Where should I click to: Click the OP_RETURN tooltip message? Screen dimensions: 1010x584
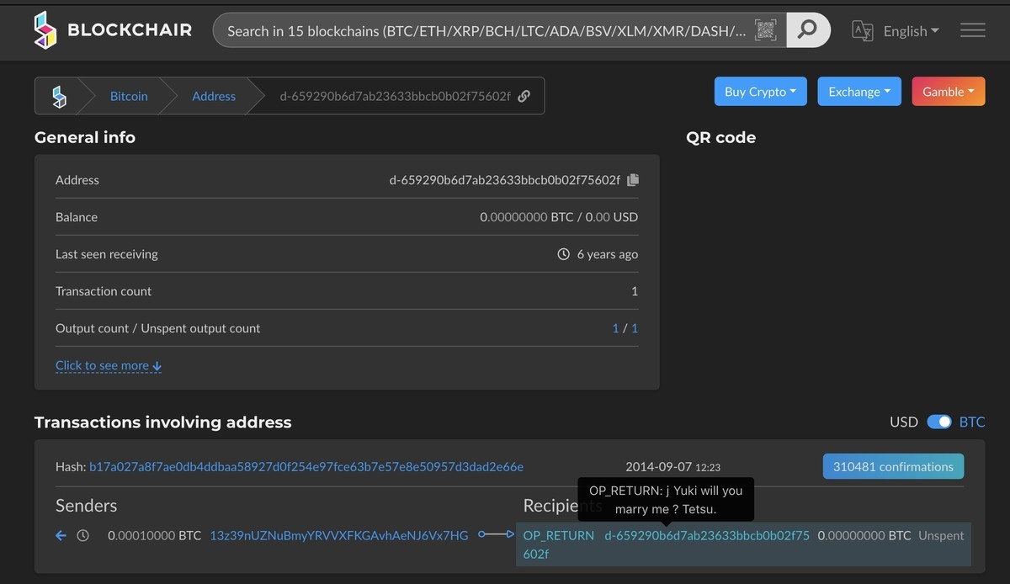[666, 500]
